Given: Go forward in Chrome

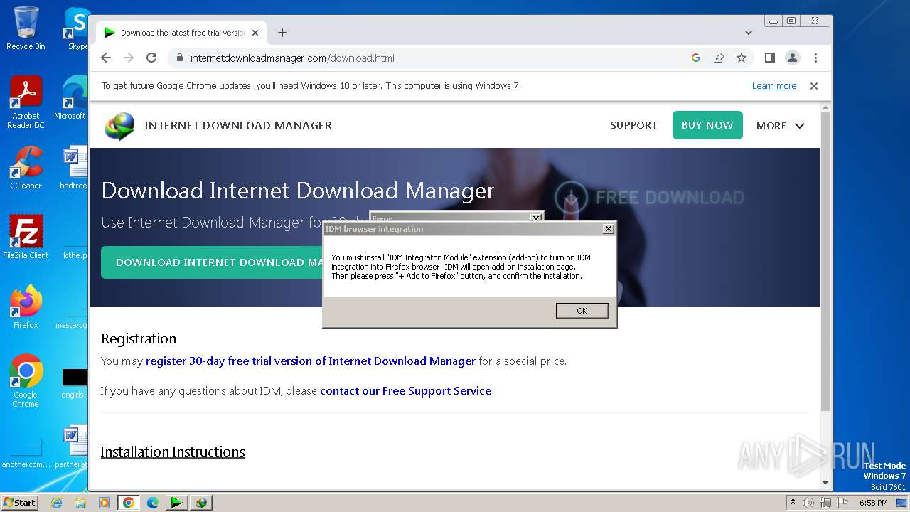Looking at the screenshot, I should (x=129, y=58).
